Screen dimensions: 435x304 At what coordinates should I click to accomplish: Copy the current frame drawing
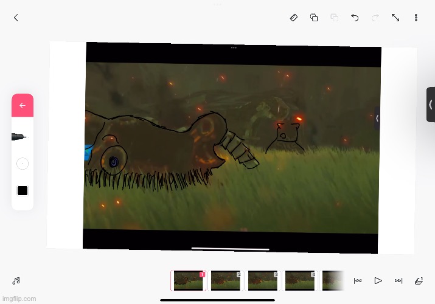314,18
